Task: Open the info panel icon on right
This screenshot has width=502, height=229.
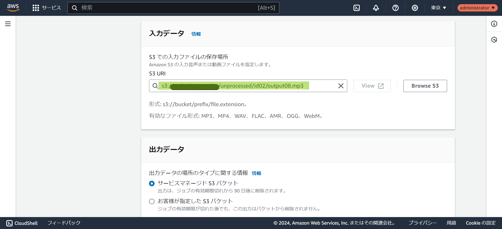Action: 494,24
